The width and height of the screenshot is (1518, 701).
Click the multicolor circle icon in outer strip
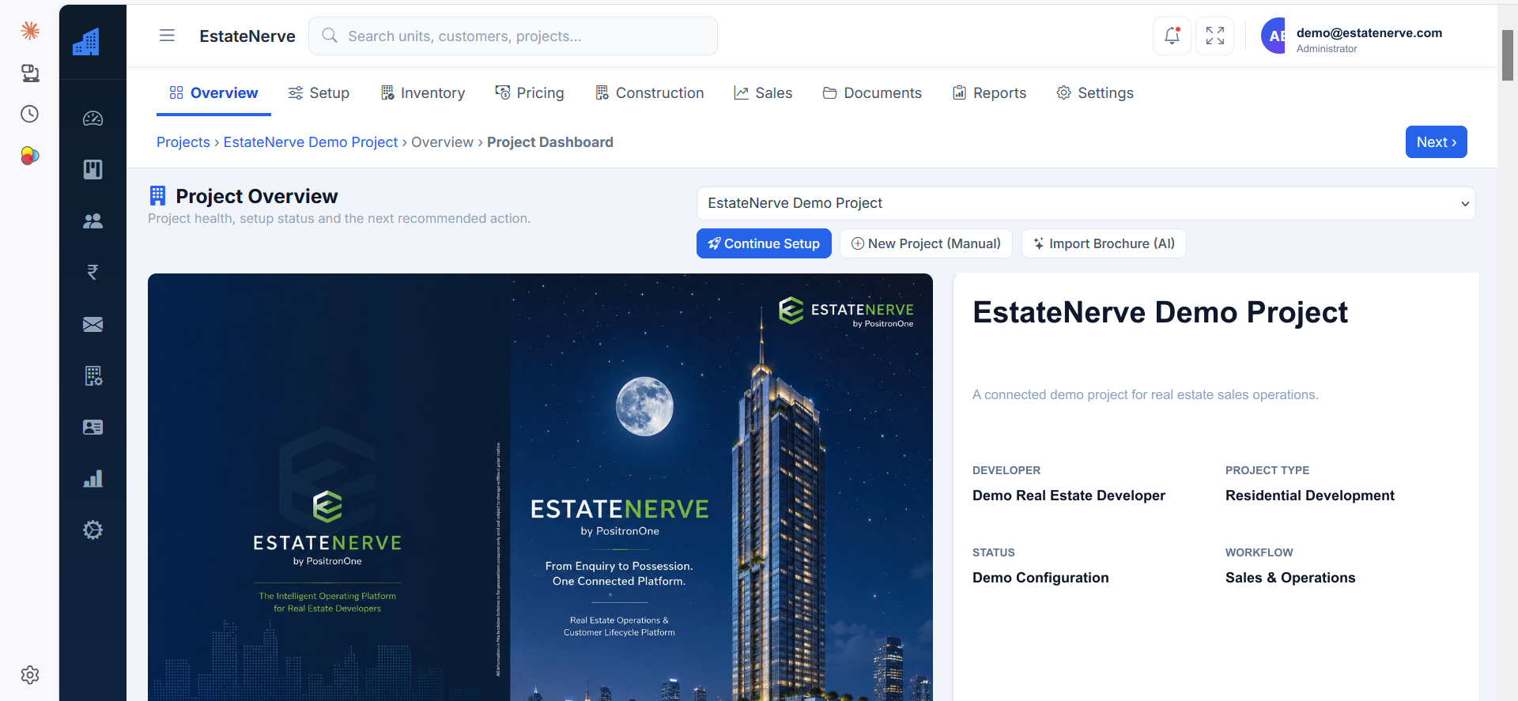click(x=30, y=156)
